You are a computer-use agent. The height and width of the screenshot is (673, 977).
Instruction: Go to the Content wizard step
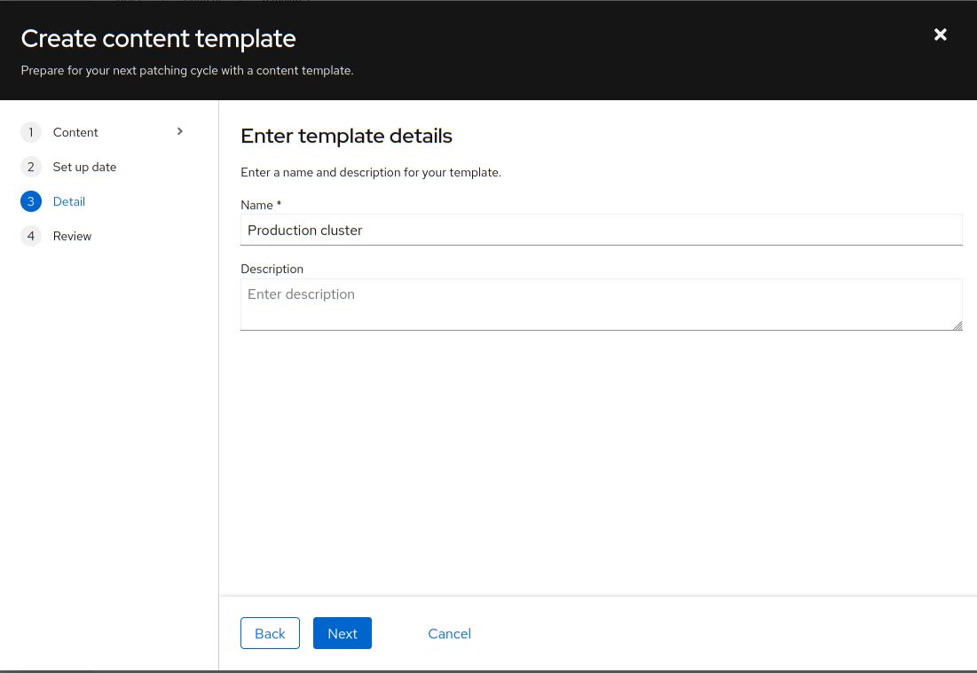75,132
